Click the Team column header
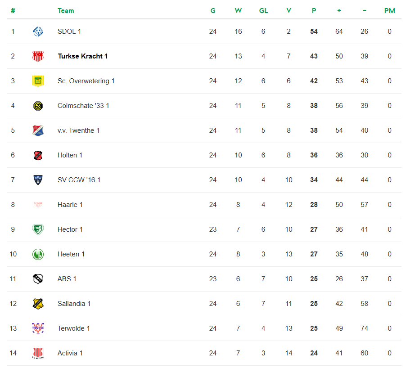This screenshot has width=406, height=368. point(66,11)
